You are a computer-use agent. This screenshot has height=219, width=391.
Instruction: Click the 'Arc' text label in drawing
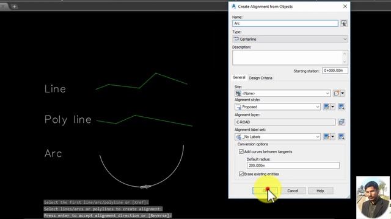click(x=53, y=153)
